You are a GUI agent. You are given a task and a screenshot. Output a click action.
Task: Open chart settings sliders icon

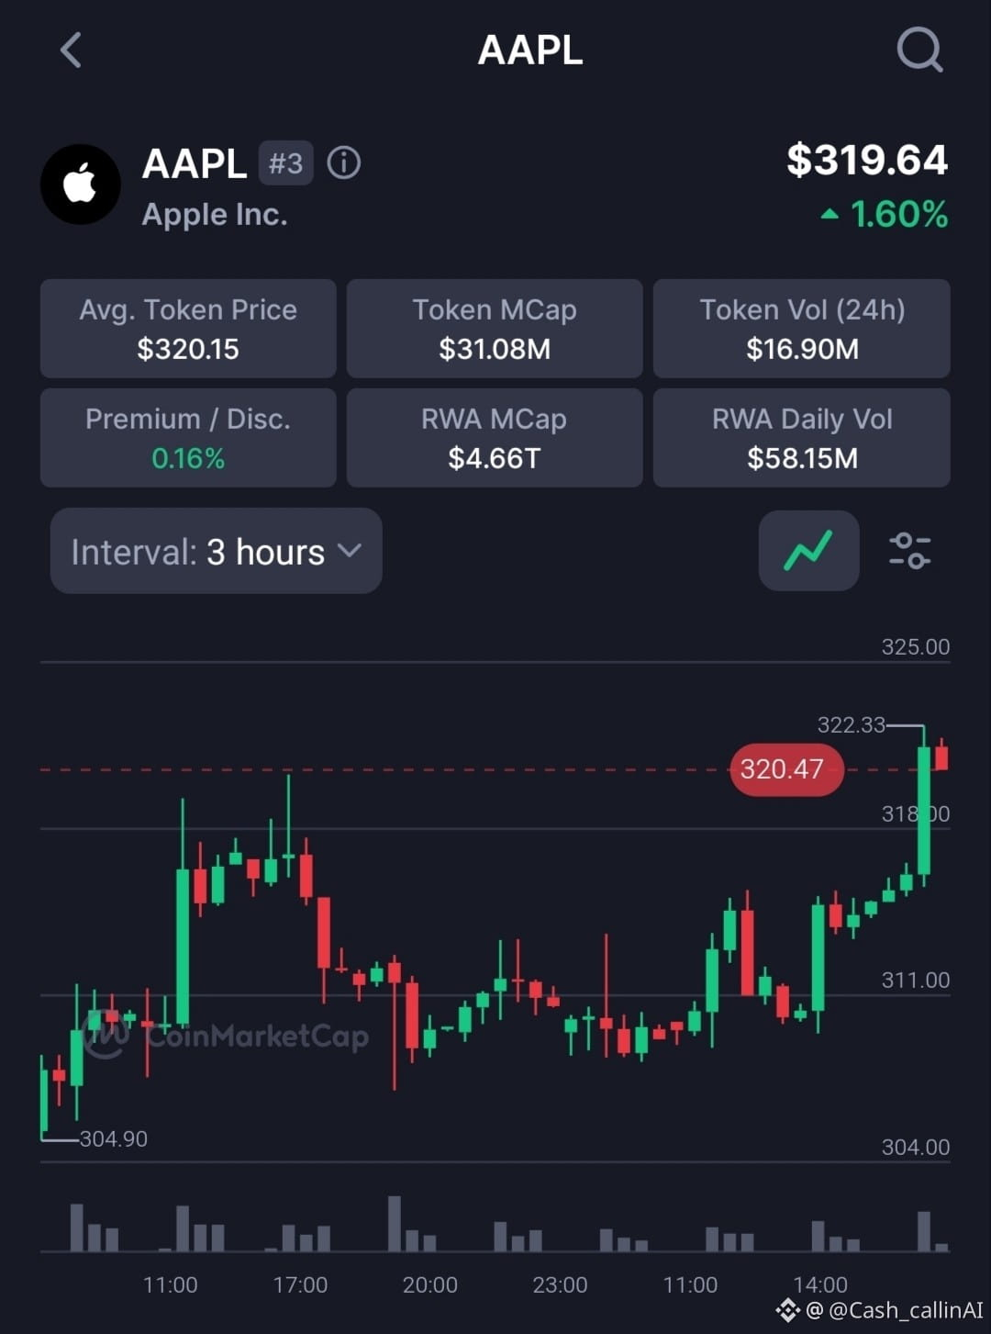pyautogui.click(x=909, y=551)
